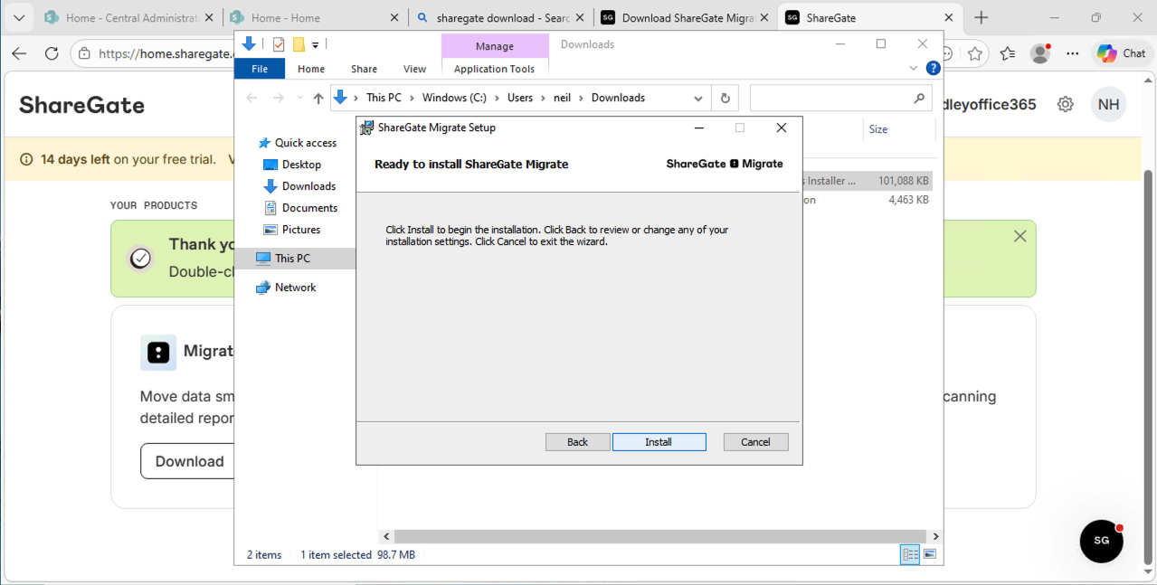The image size is (1157, 585).
Task: Switch to 'sharegate download' search tab
Action: 499,17
